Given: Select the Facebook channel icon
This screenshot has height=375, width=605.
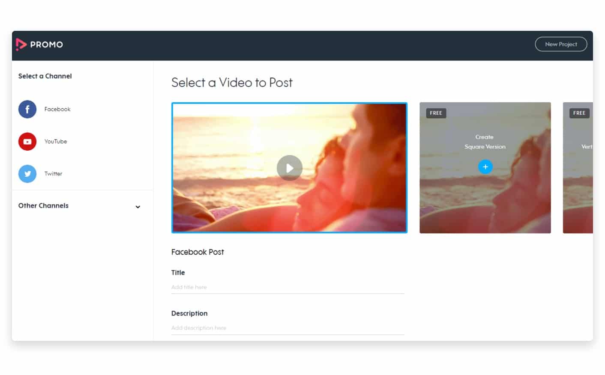Looking at the screenshot, I should coord(27,109).
